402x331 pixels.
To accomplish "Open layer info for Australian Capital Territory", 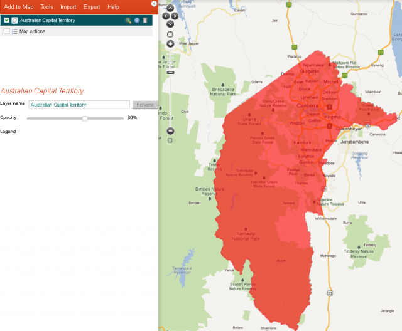I will tap(136, 20).
